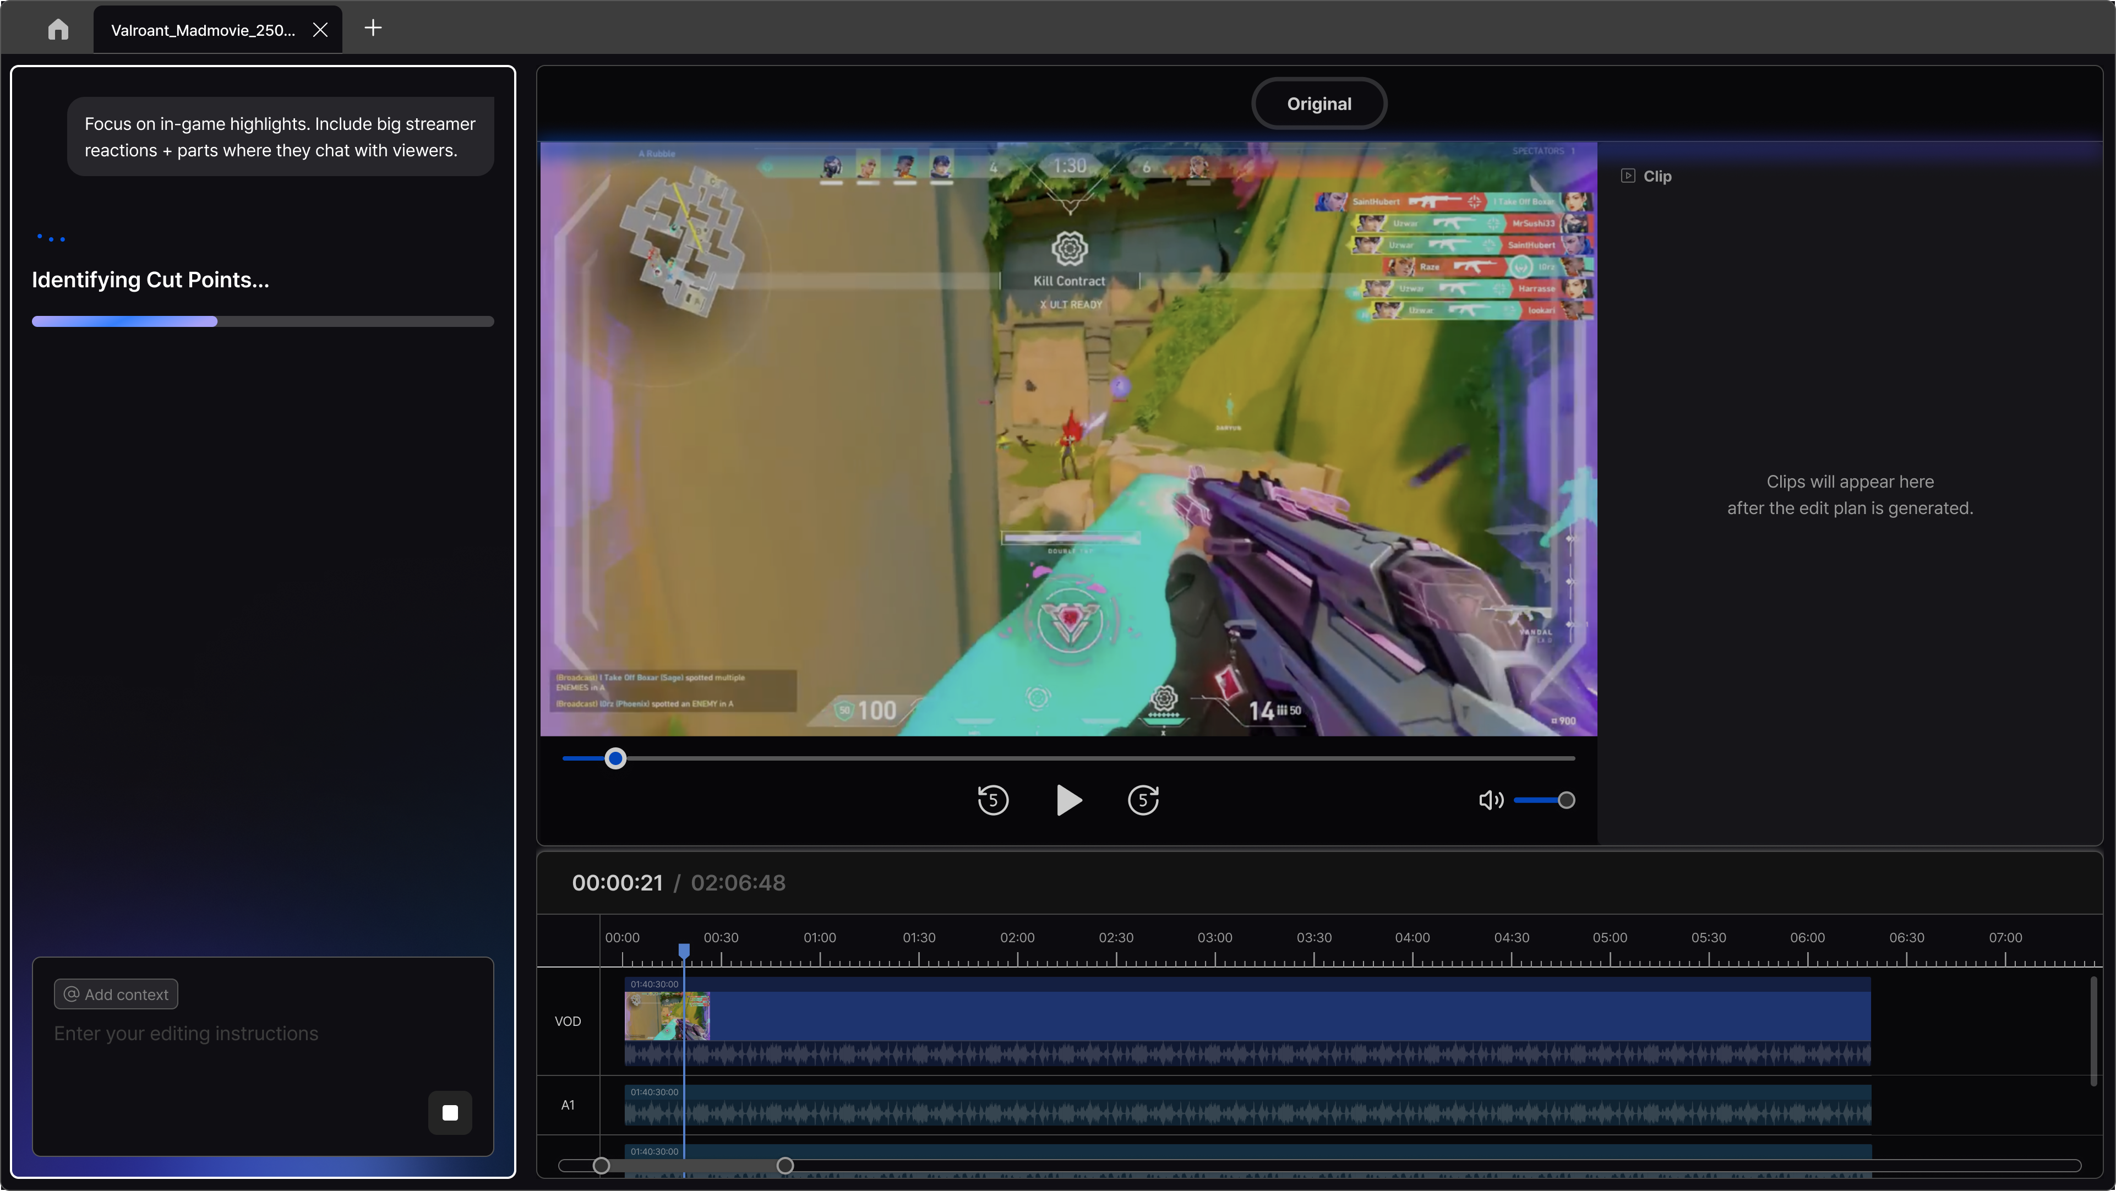Select the VOD track label
Screen dimensions: 2116x1191
[x=568, y=1021]
